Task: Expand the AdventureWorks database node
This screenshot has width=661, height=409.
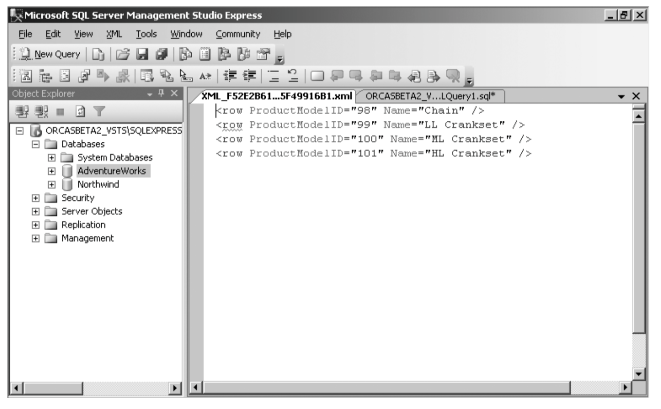Action: point(52,171)
